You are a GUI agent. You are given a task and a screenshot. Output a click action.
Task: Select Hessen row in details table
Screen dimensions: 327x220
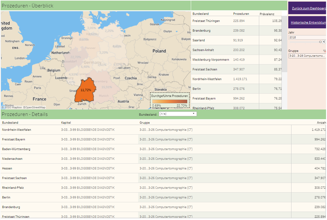(8, 168)
